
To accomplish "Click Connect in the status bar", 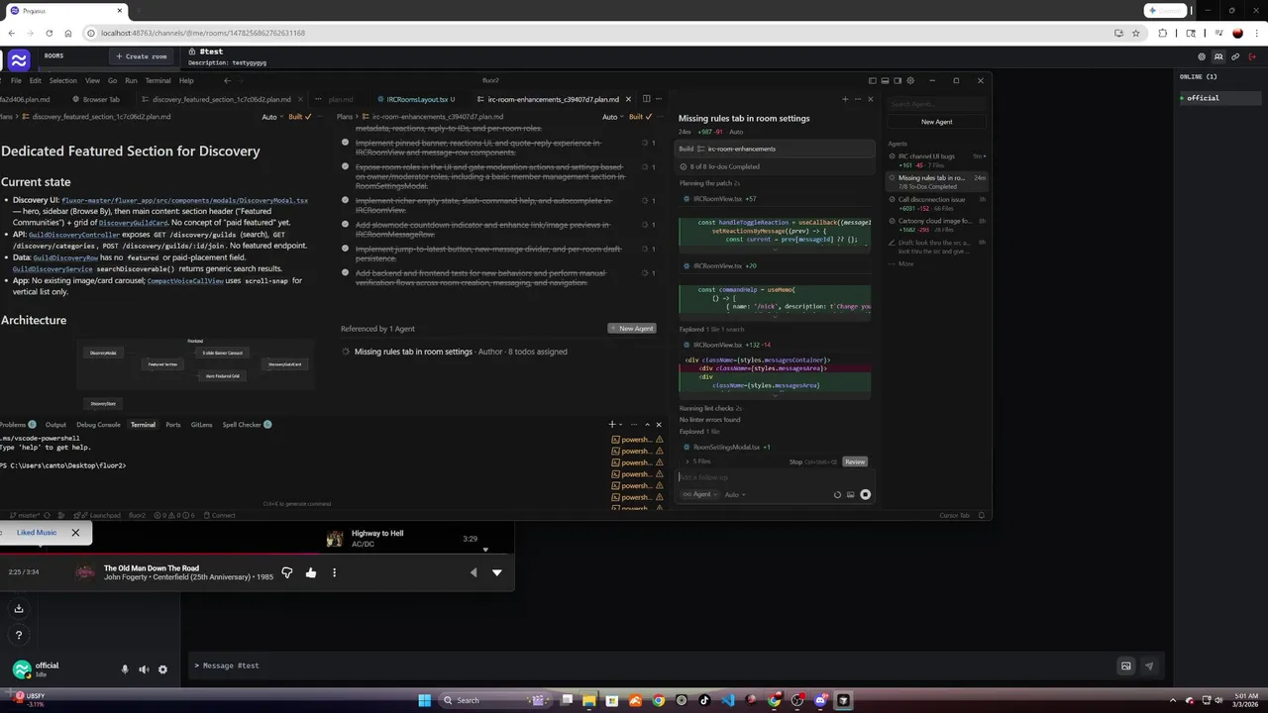I will tap(219, 515).
